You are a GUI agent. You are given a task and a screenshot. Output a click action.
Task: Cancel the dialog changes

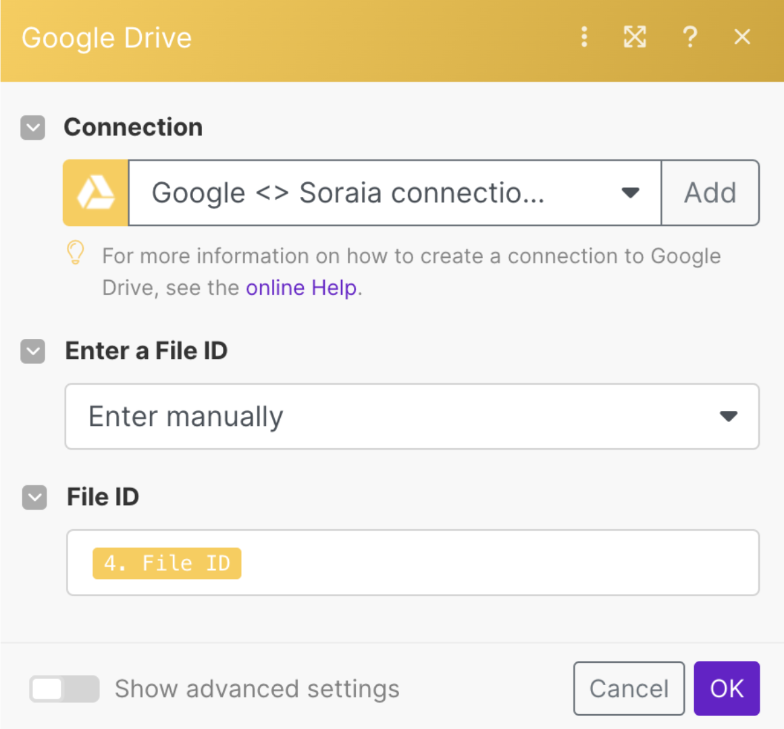pyautogui.click(x=629, y=688)
